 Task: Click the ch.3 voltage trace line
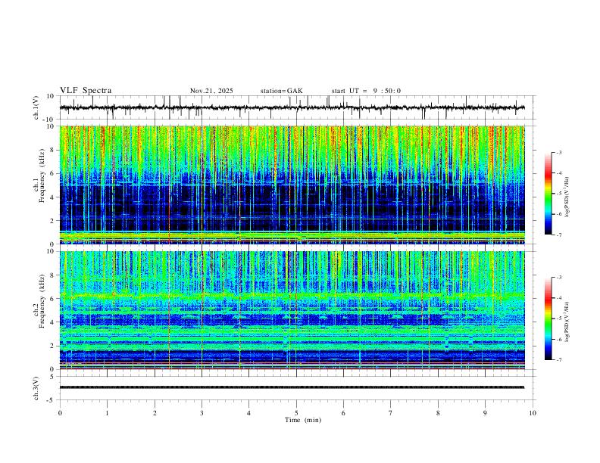click(x=292, y=387)
